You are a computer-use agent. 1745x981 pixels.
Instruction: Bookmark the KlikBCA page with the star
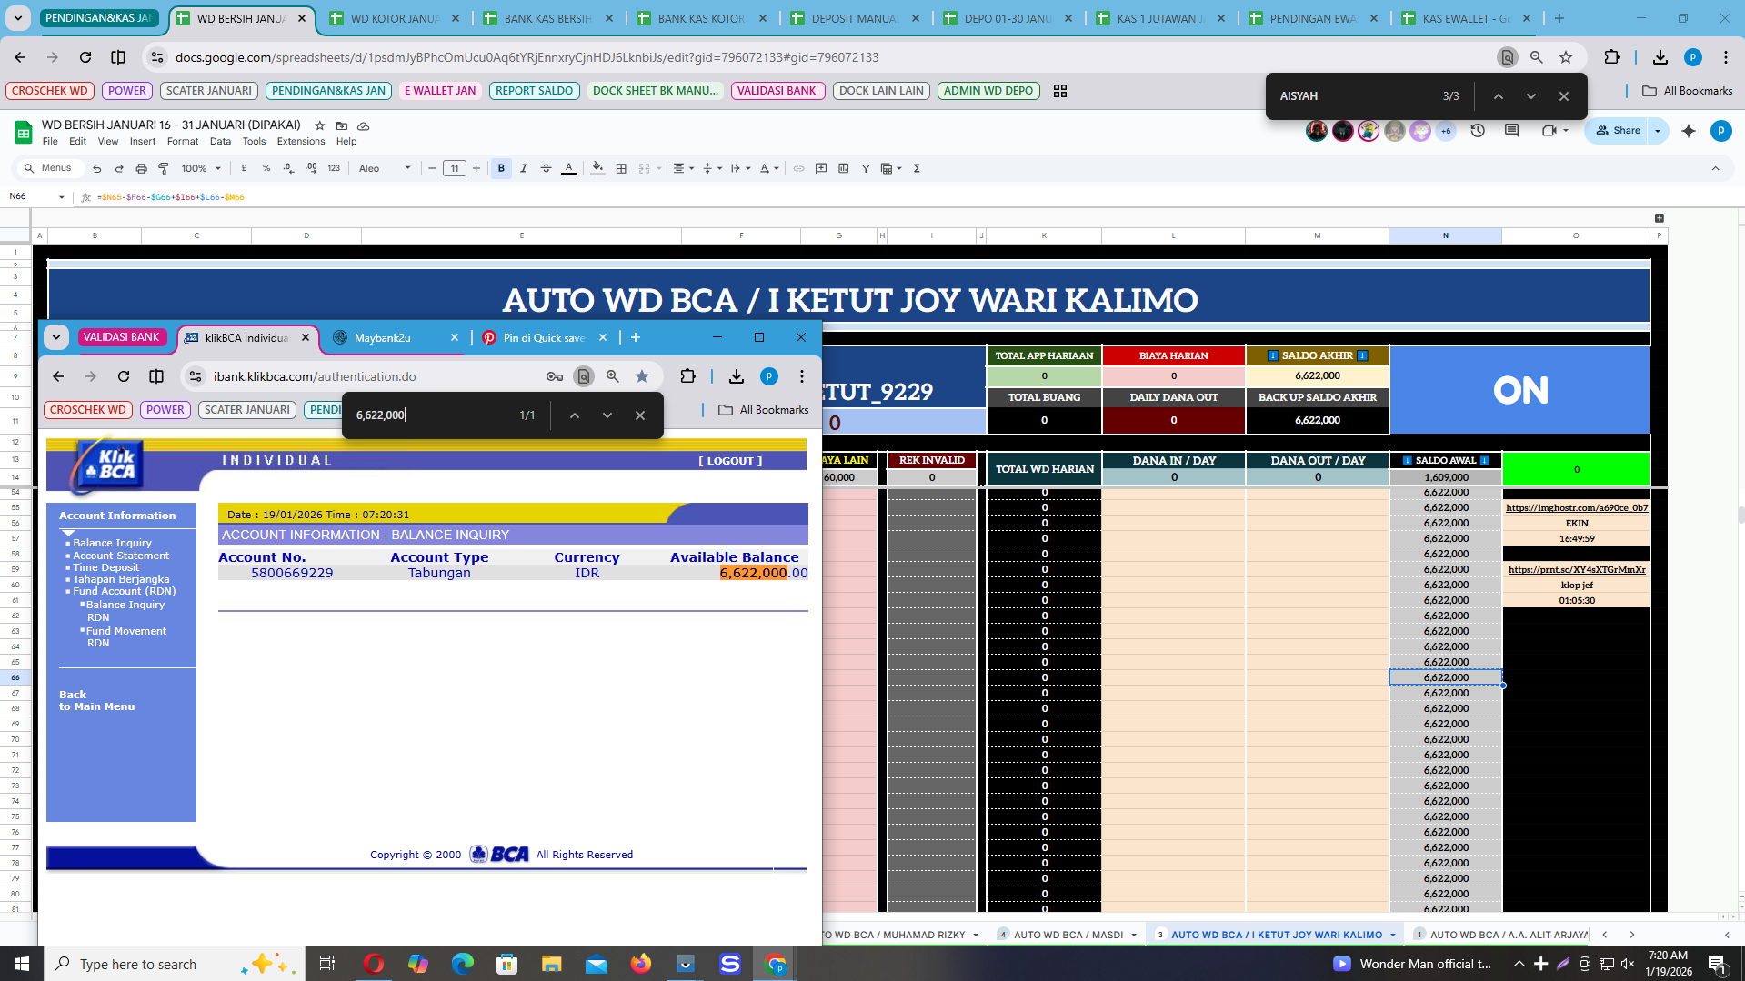point(642,376)
